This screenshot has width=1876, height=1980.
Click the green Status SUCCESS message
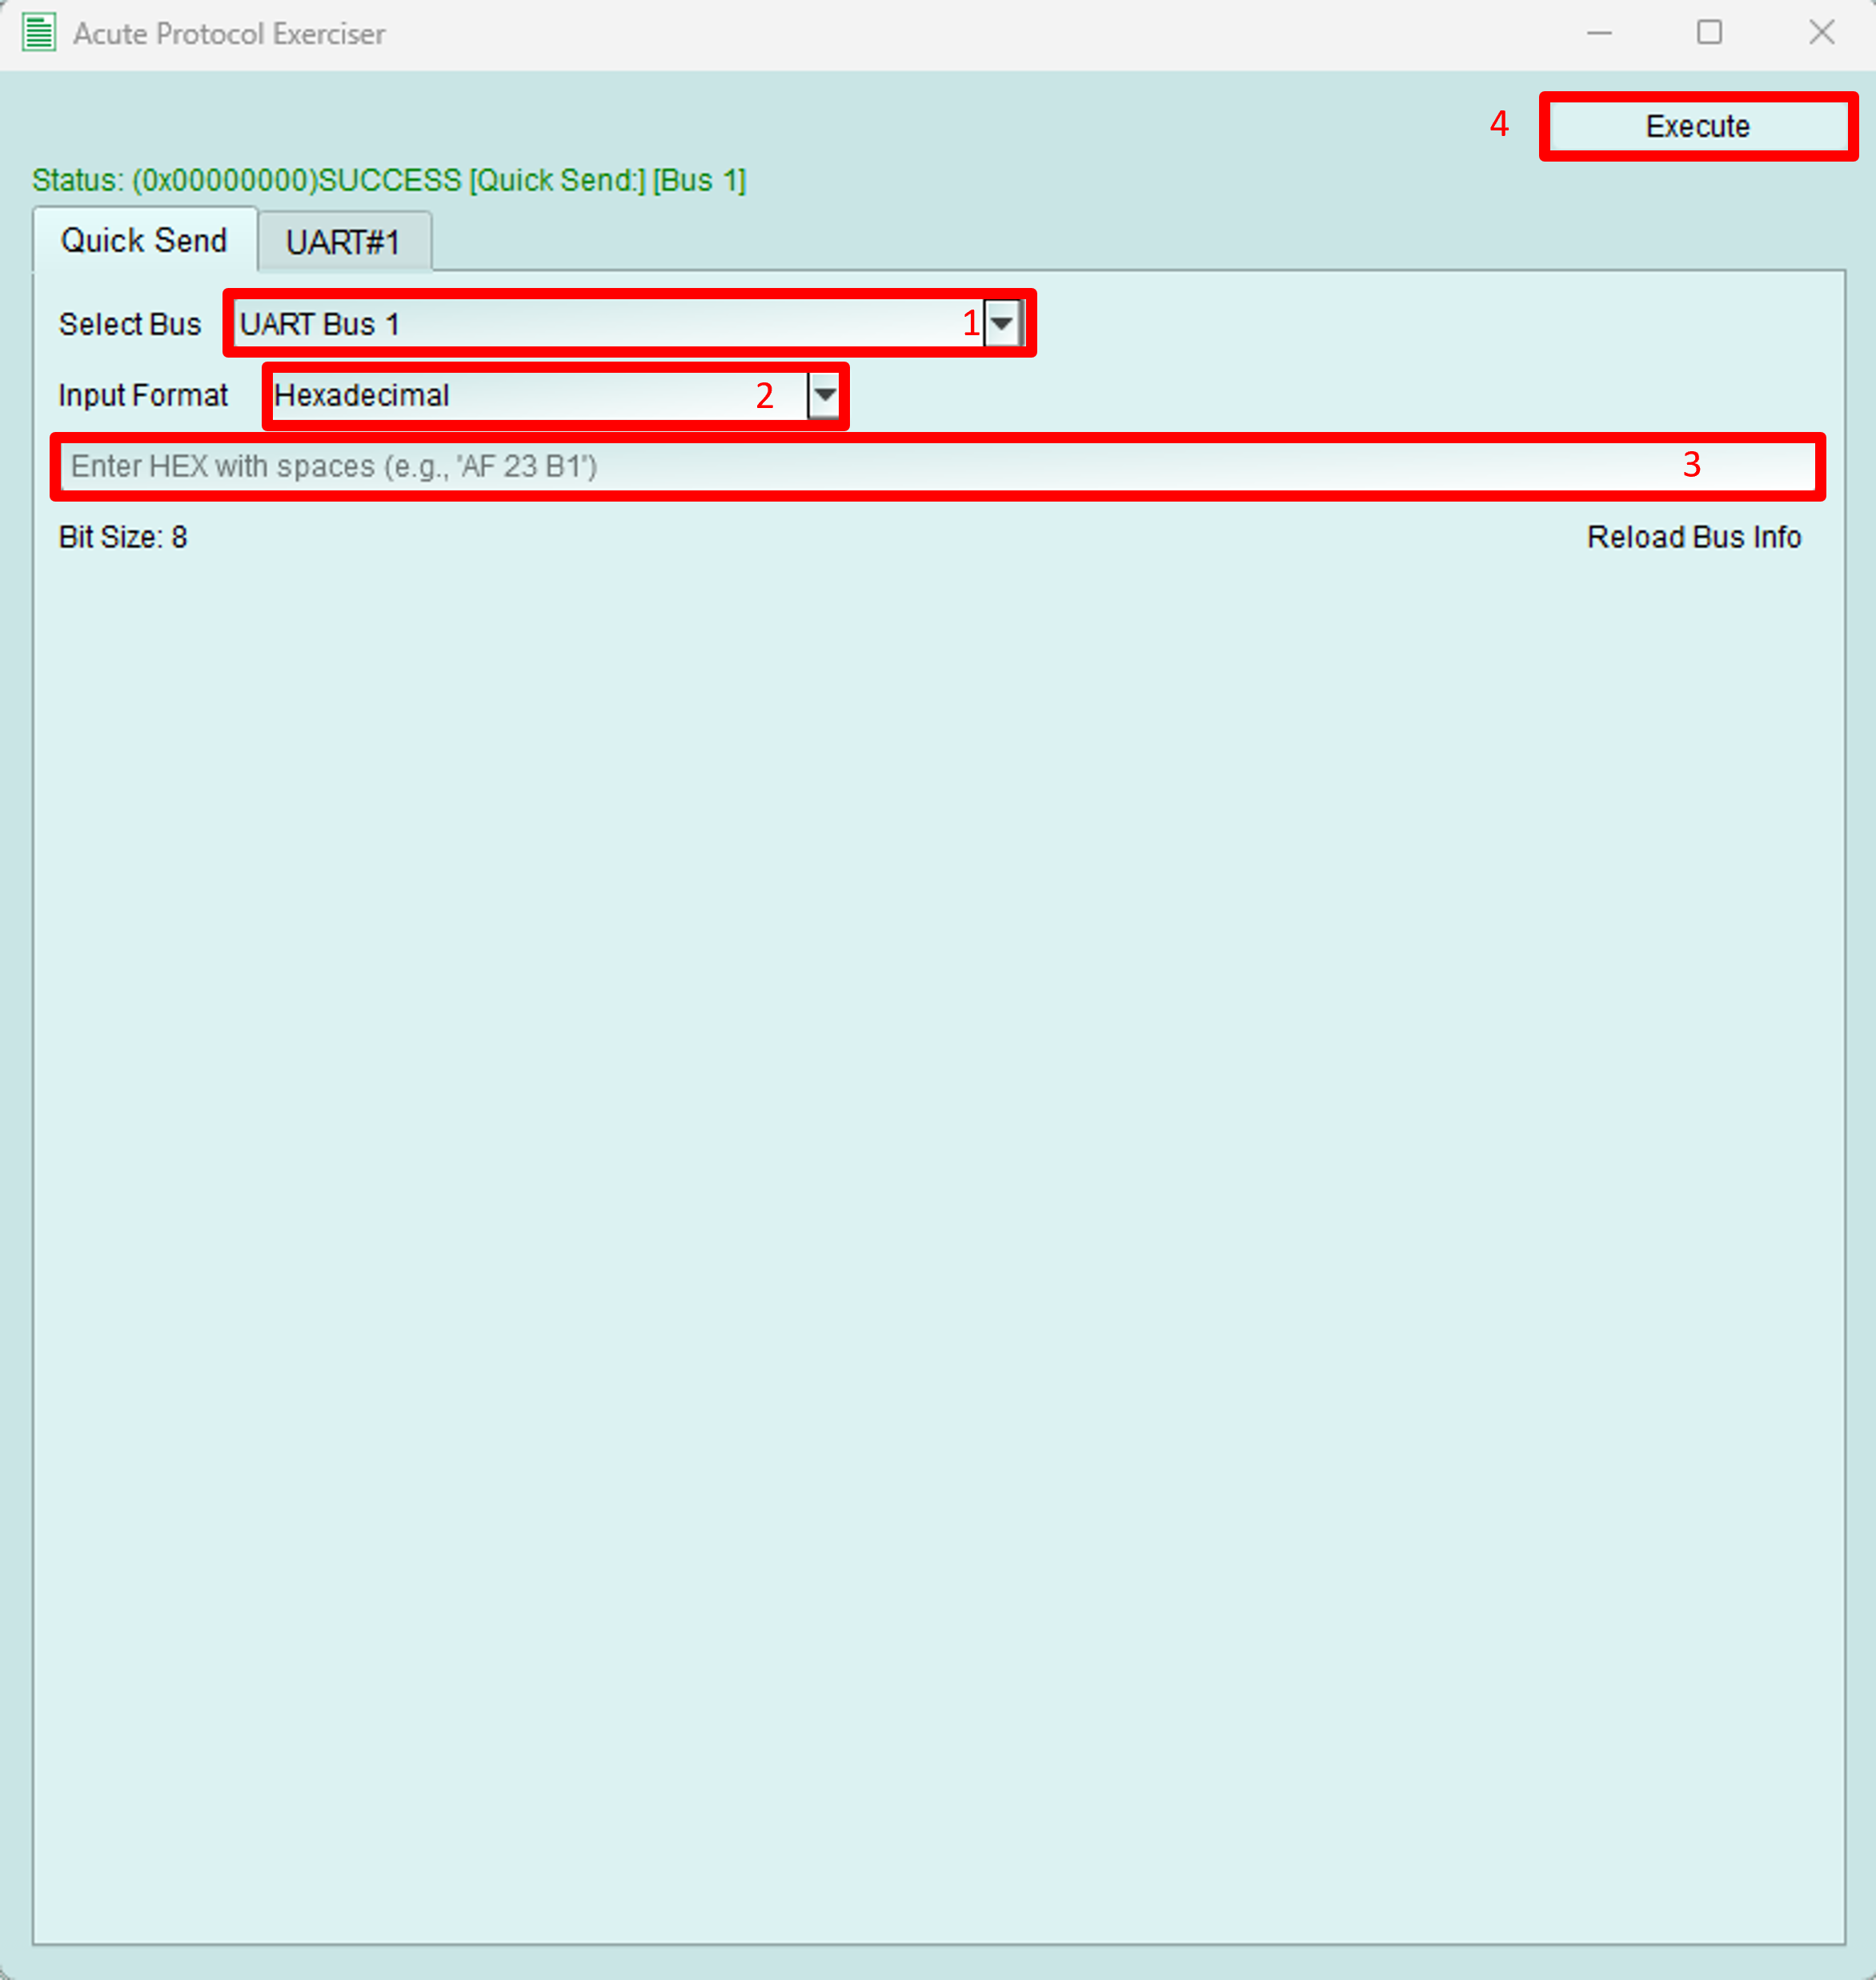[389, 181]
